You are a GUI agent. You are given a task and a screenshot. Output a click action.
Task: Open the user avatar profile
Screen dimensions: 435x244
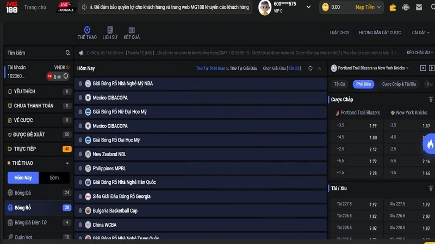coord(265,8)
